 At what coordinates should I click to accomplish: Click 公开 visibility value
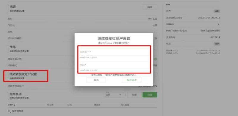tap(155, 25)
